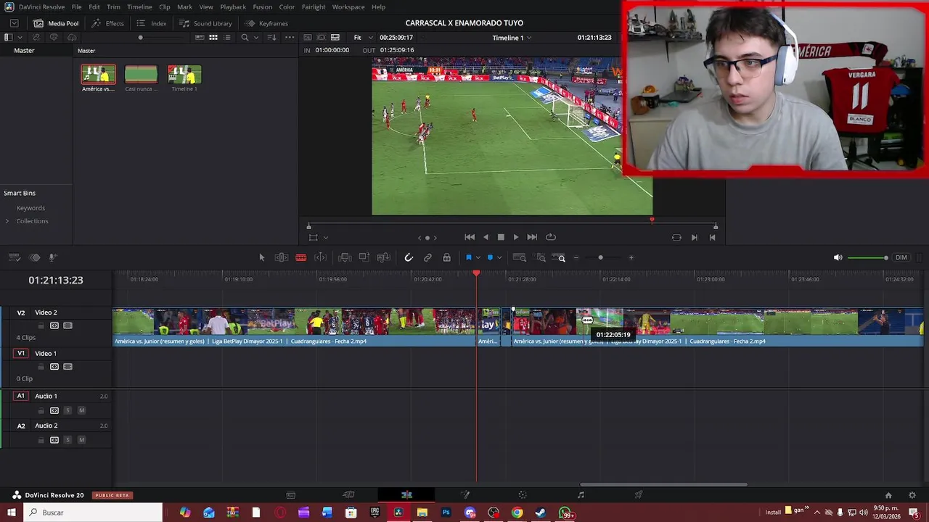Open Photoshop from Windows taskbar
This screenshot has height=522, width=929.
(x=446, y=513)
